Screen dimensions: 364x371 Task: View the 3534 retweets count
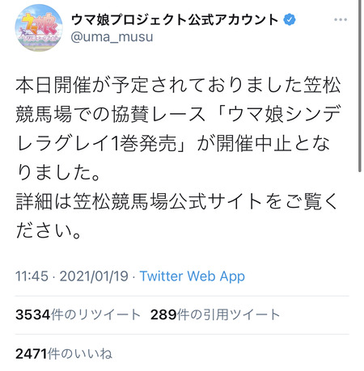pyautogui.click(x=33, y=314)
